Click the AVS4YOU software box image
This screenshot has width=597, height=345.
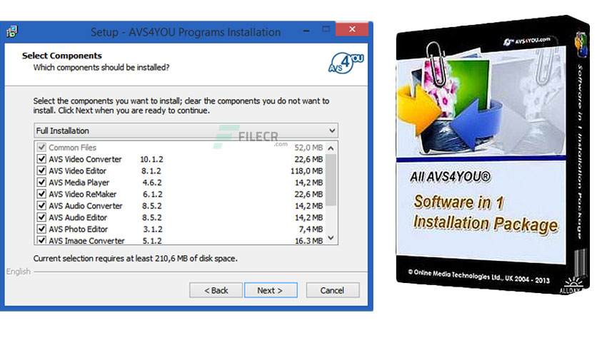pyautogui.click(x=491, y=154)
